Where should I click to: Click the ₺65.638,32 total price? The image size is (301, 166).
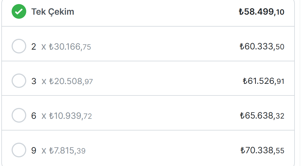coord(262,116)
